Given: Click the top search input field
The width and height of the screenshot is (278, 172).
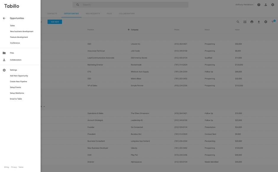Looking at the screenshot, I should [x=133, y=5].
